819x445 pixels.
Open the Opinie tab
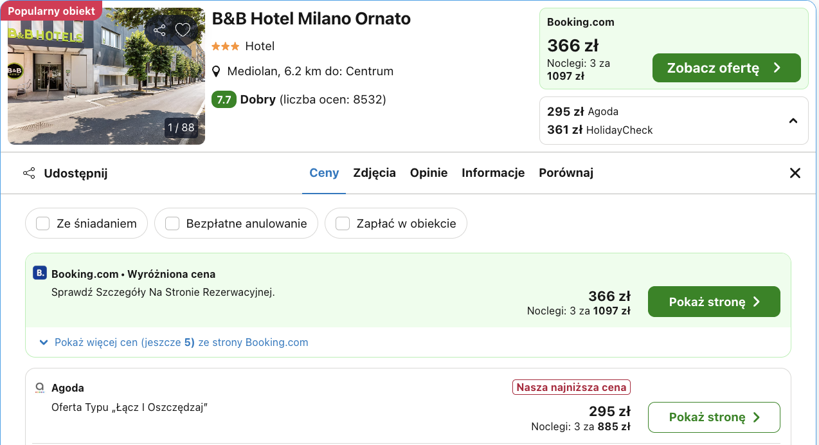click(428, 172)
